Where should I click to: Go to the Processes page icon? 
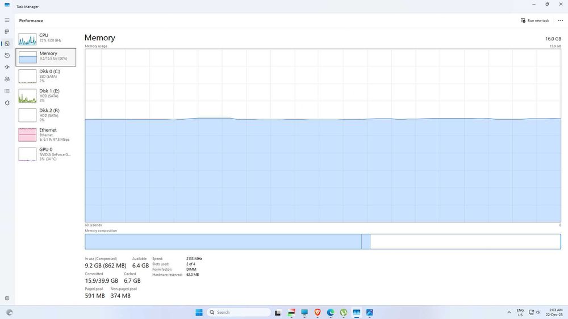point(7,32)
